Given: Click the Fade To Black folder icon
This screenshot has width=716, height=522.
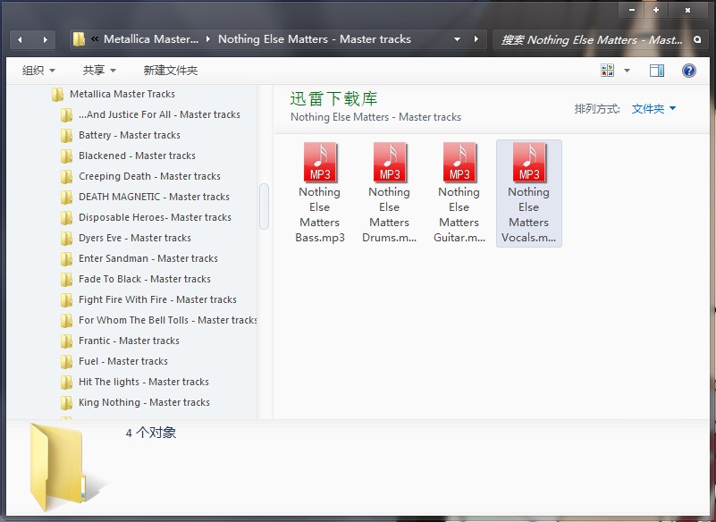Looking at the screenshot, I should click(67, 279).
